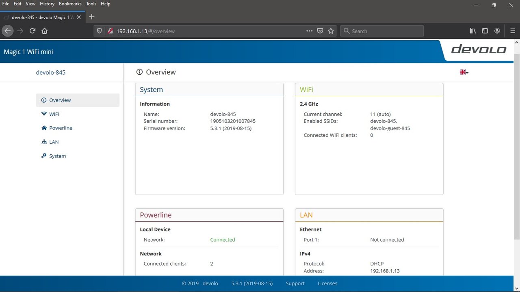Screen dimensions: 520x292
Task: Click the WiFi card heading
Action: pyautogui.click(x=306, y=90)
